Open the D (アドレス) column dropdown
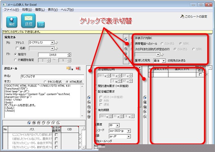 pyautogui.click(x=52, y=43)
